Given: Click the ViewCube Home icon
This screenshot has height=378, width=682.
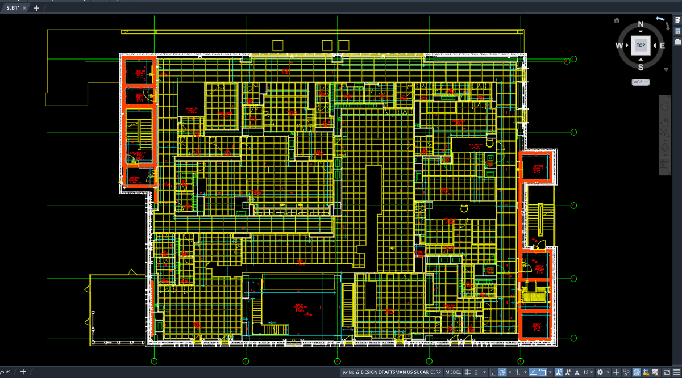Looking at the screenshot, I should pos(617,20).
